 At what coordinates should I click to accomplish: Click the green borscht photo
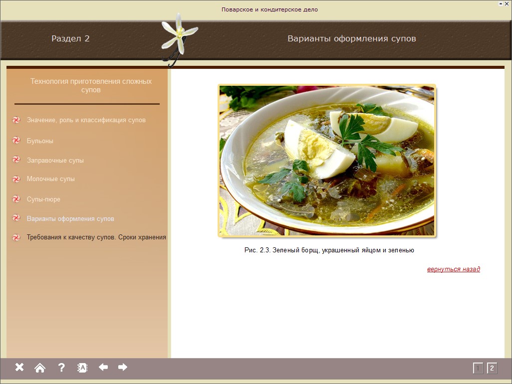pyautogui.click(x=327, y=160)
